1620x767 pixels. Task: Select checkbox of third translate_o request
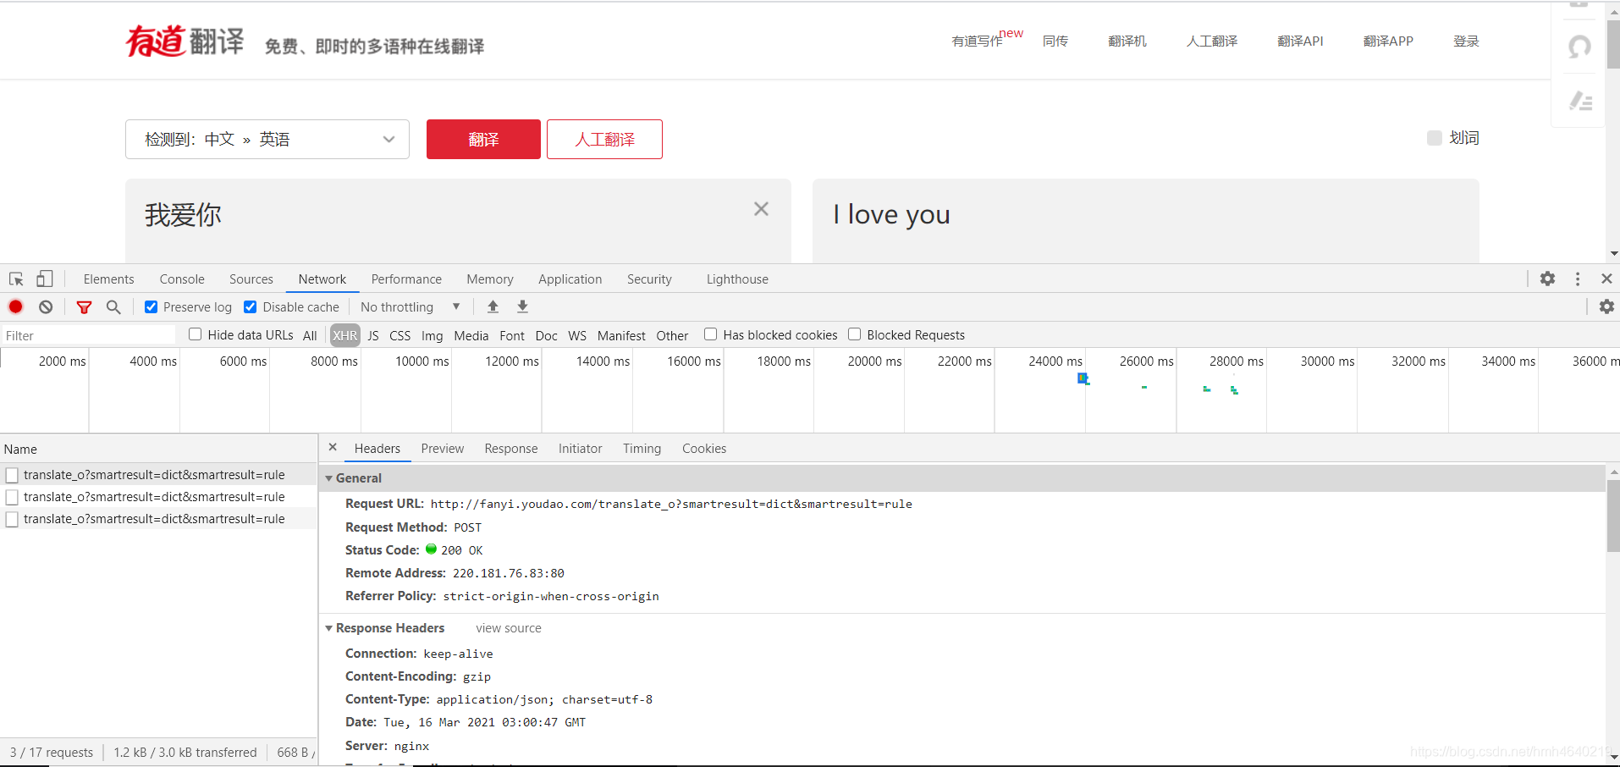point(12,519)
